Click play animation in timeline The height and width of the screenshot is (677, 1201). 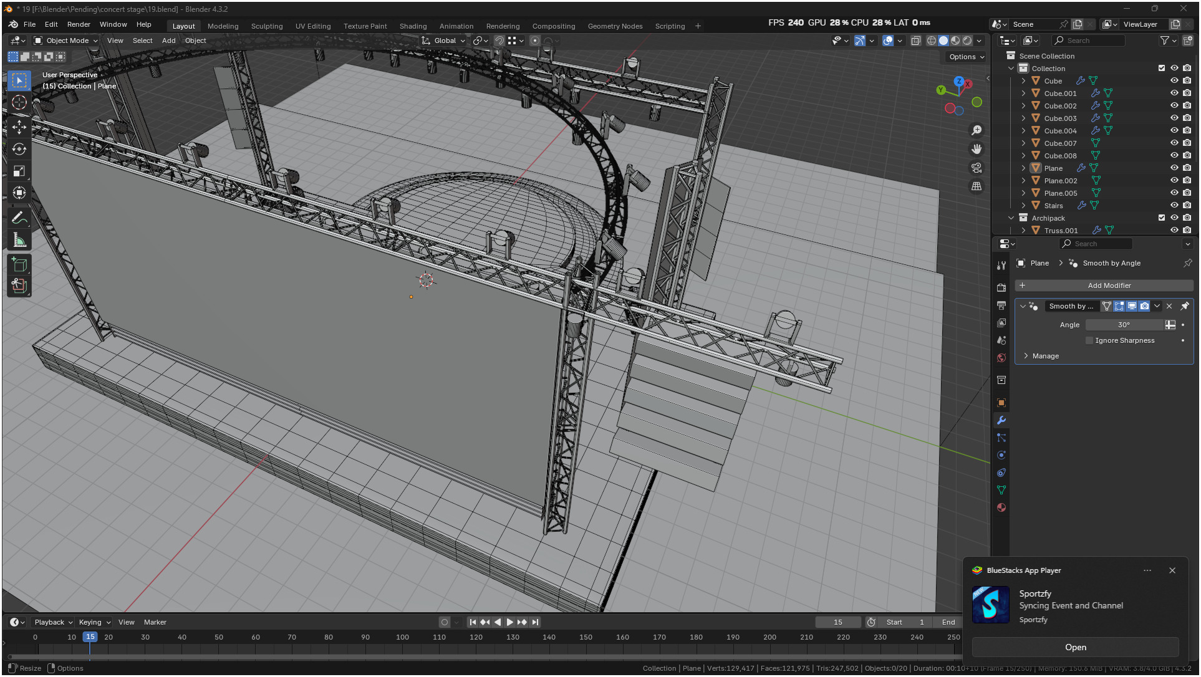[509, 622]
